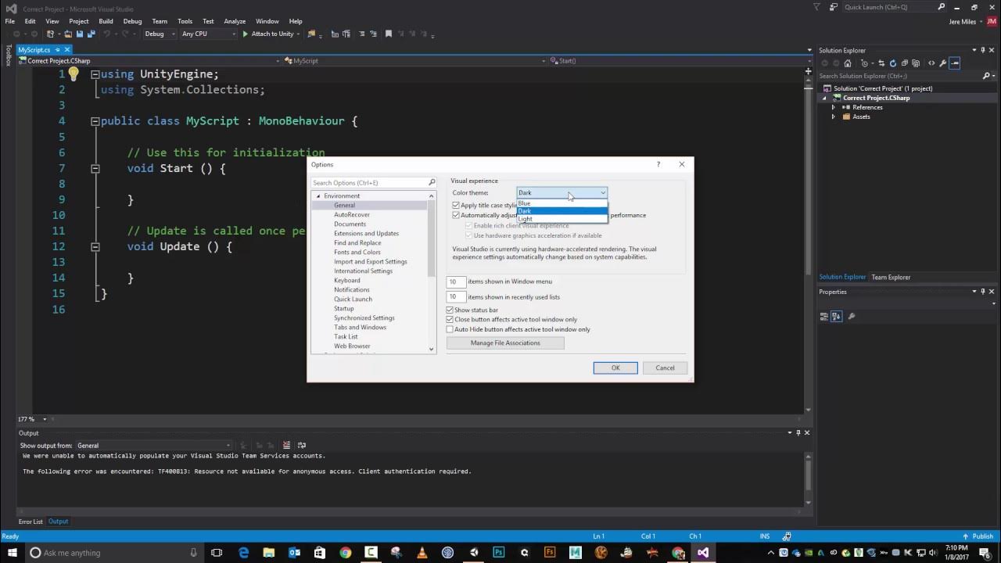Click bookmark icon in editor toolbar
Viewport: 1001px width, 563px height.
388,34
